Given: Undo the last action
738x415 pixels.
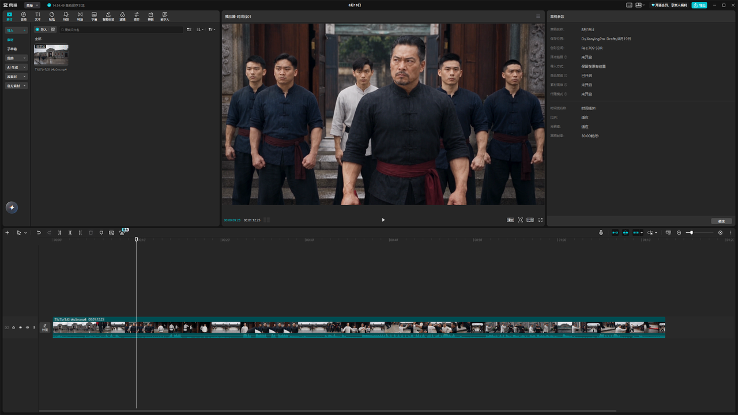Looking at the screenshot, I should tap(39, 232).
